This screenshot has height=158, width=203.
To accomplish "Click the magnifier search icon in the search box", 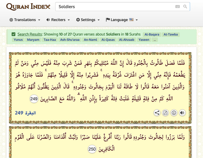I will [185, 7].
